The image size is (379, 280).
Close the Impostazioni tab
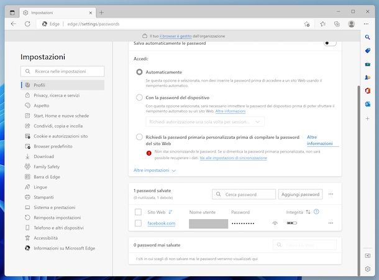coord(91,13)
